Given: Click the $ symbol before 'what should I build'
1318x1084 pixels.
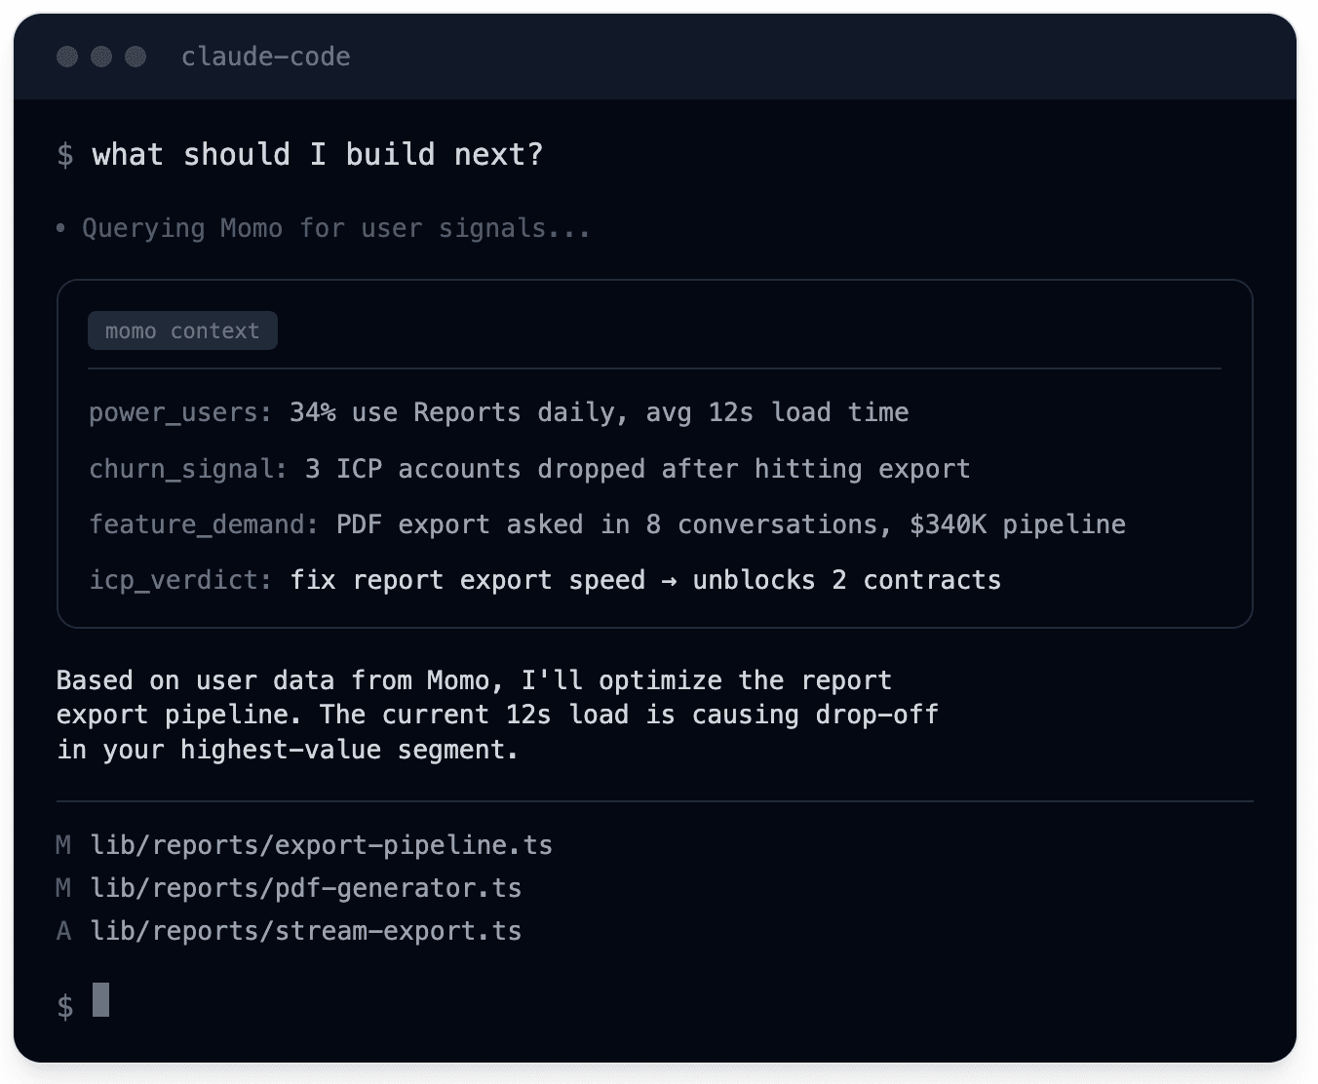Looking at the screenshot, I should coord(64,154).
